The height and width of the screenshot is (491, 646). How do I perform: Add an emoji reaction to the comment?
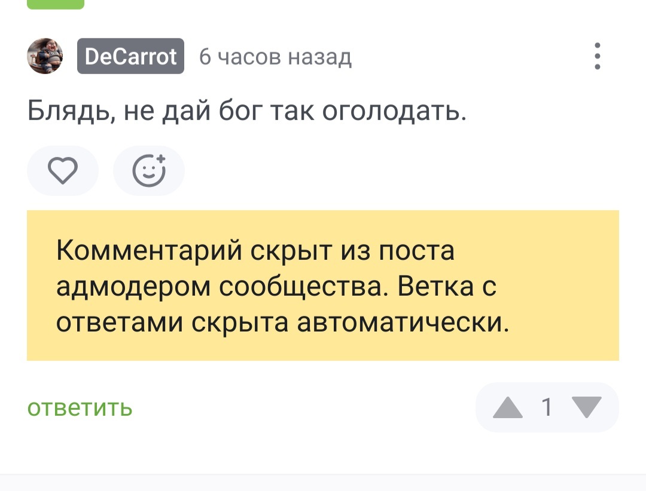click(x=149, y=171)
